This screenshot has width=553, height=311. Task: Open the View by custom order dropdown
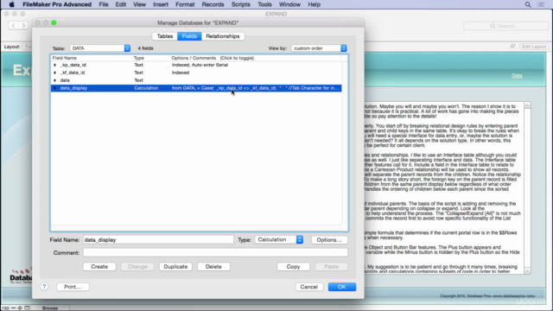coord(319,48)
